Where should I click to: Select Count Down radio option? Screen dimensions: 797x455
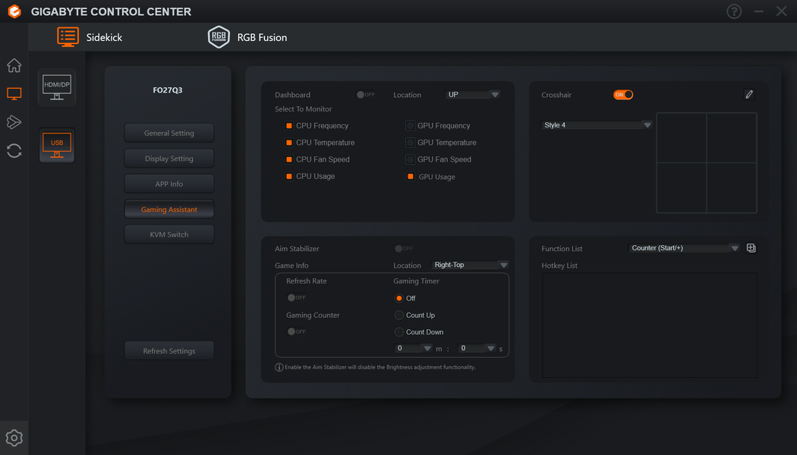pos(399,332)
